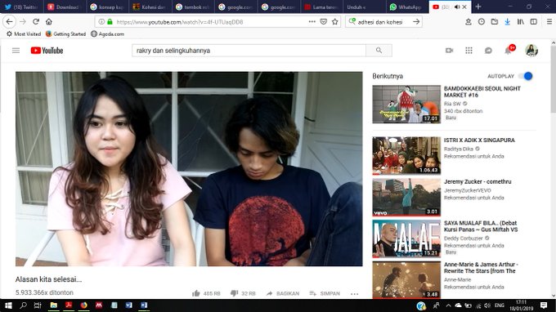This screenshot has height=312, width=556.
Task: Open the YouTube messages icon
Action: pos(488,51)
